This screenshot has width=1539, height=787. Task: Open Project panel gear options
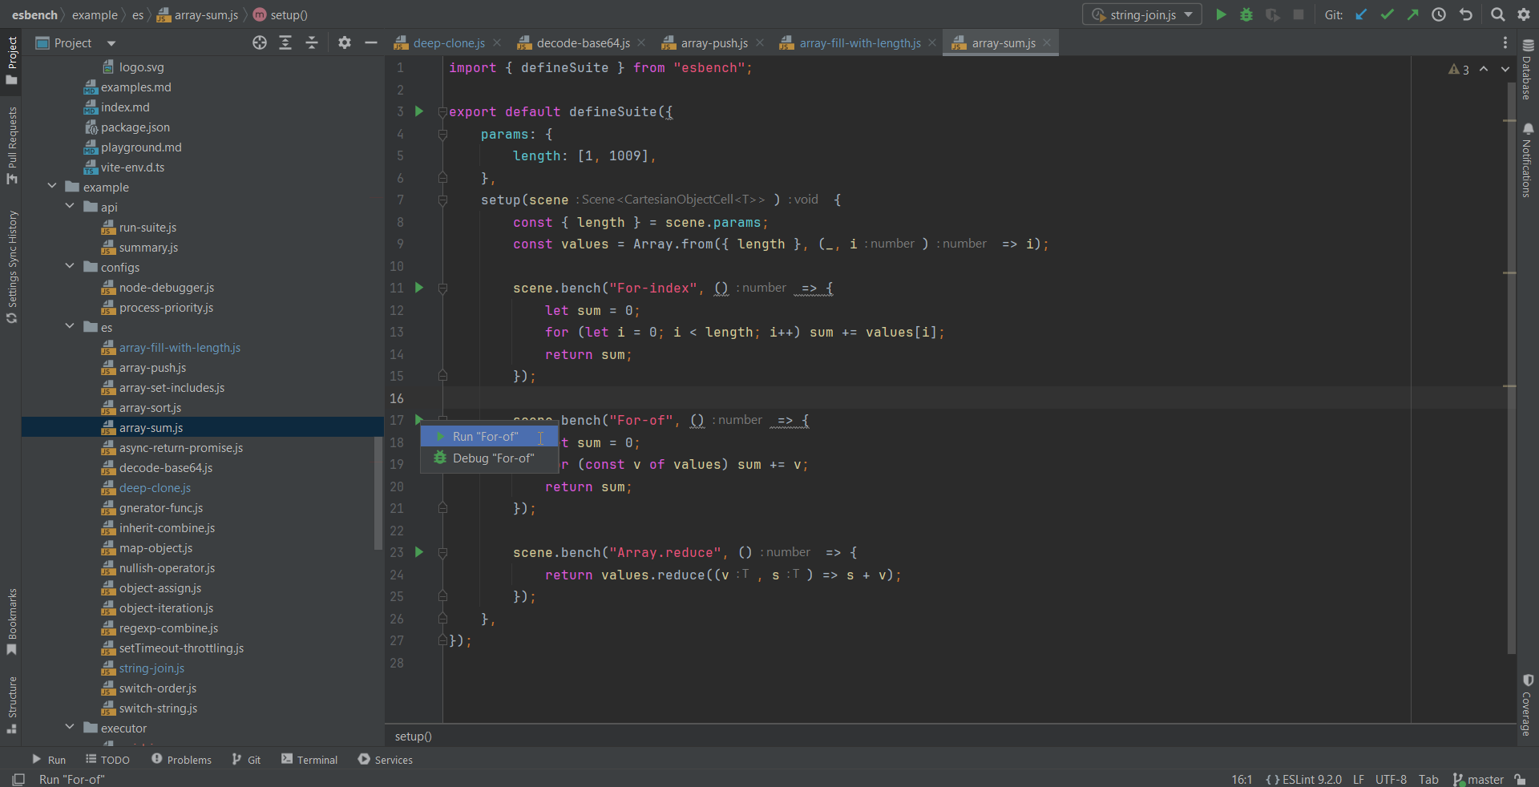pyautogui.click(x=345, y=43)
